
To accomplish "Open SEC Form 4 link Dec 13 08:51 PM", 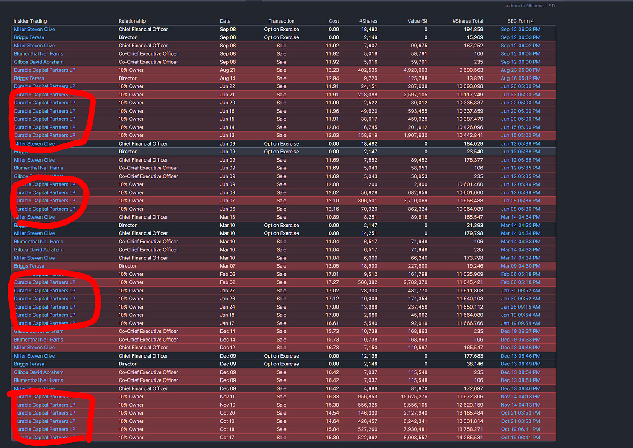I will click(520, 380).
